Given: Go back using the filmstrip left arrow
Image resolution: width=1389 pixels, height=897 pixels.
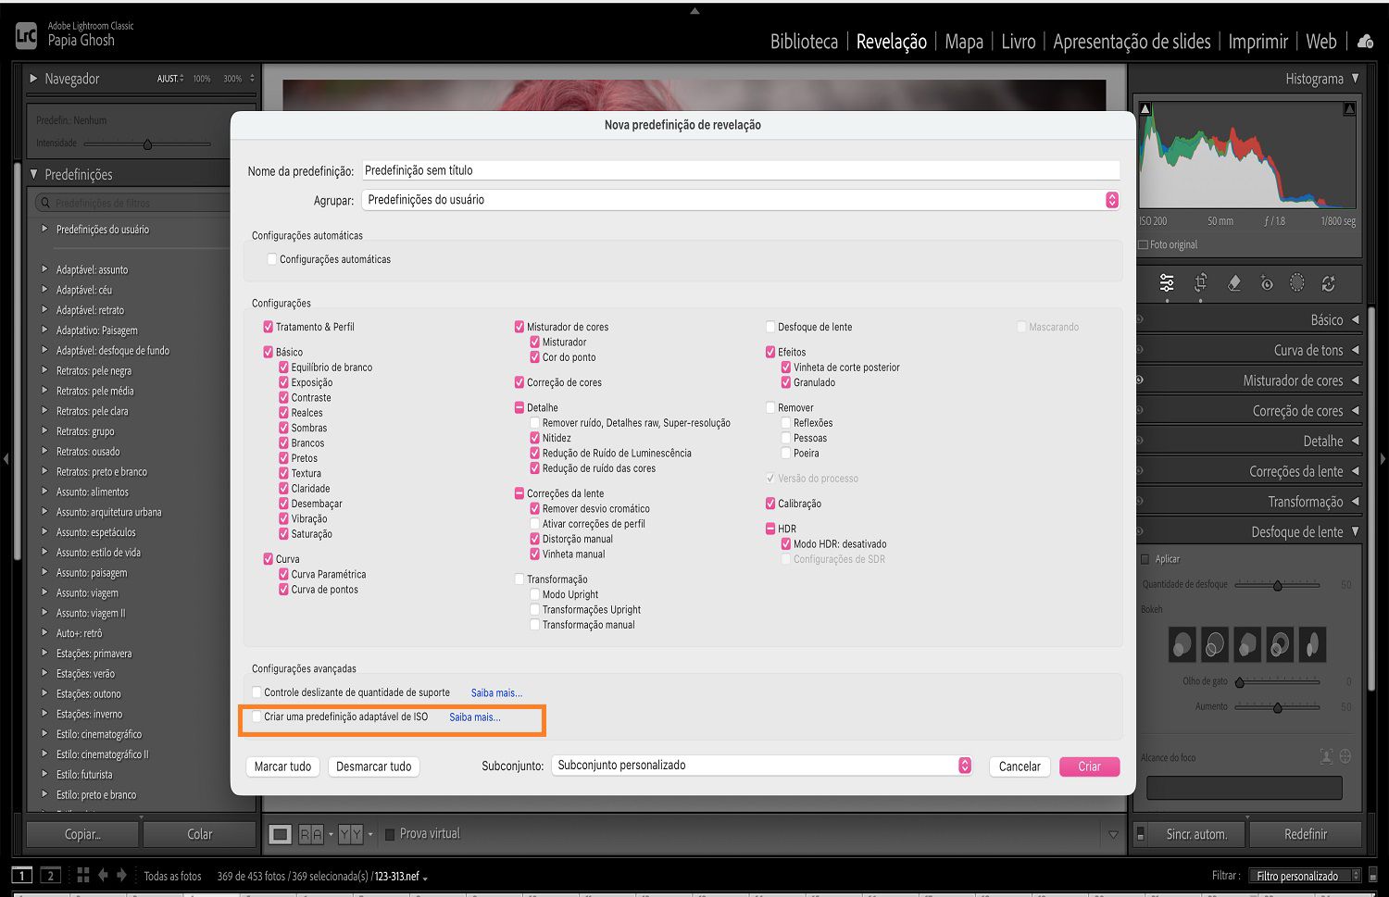Looking at the screenshot, I should (103, 875).
